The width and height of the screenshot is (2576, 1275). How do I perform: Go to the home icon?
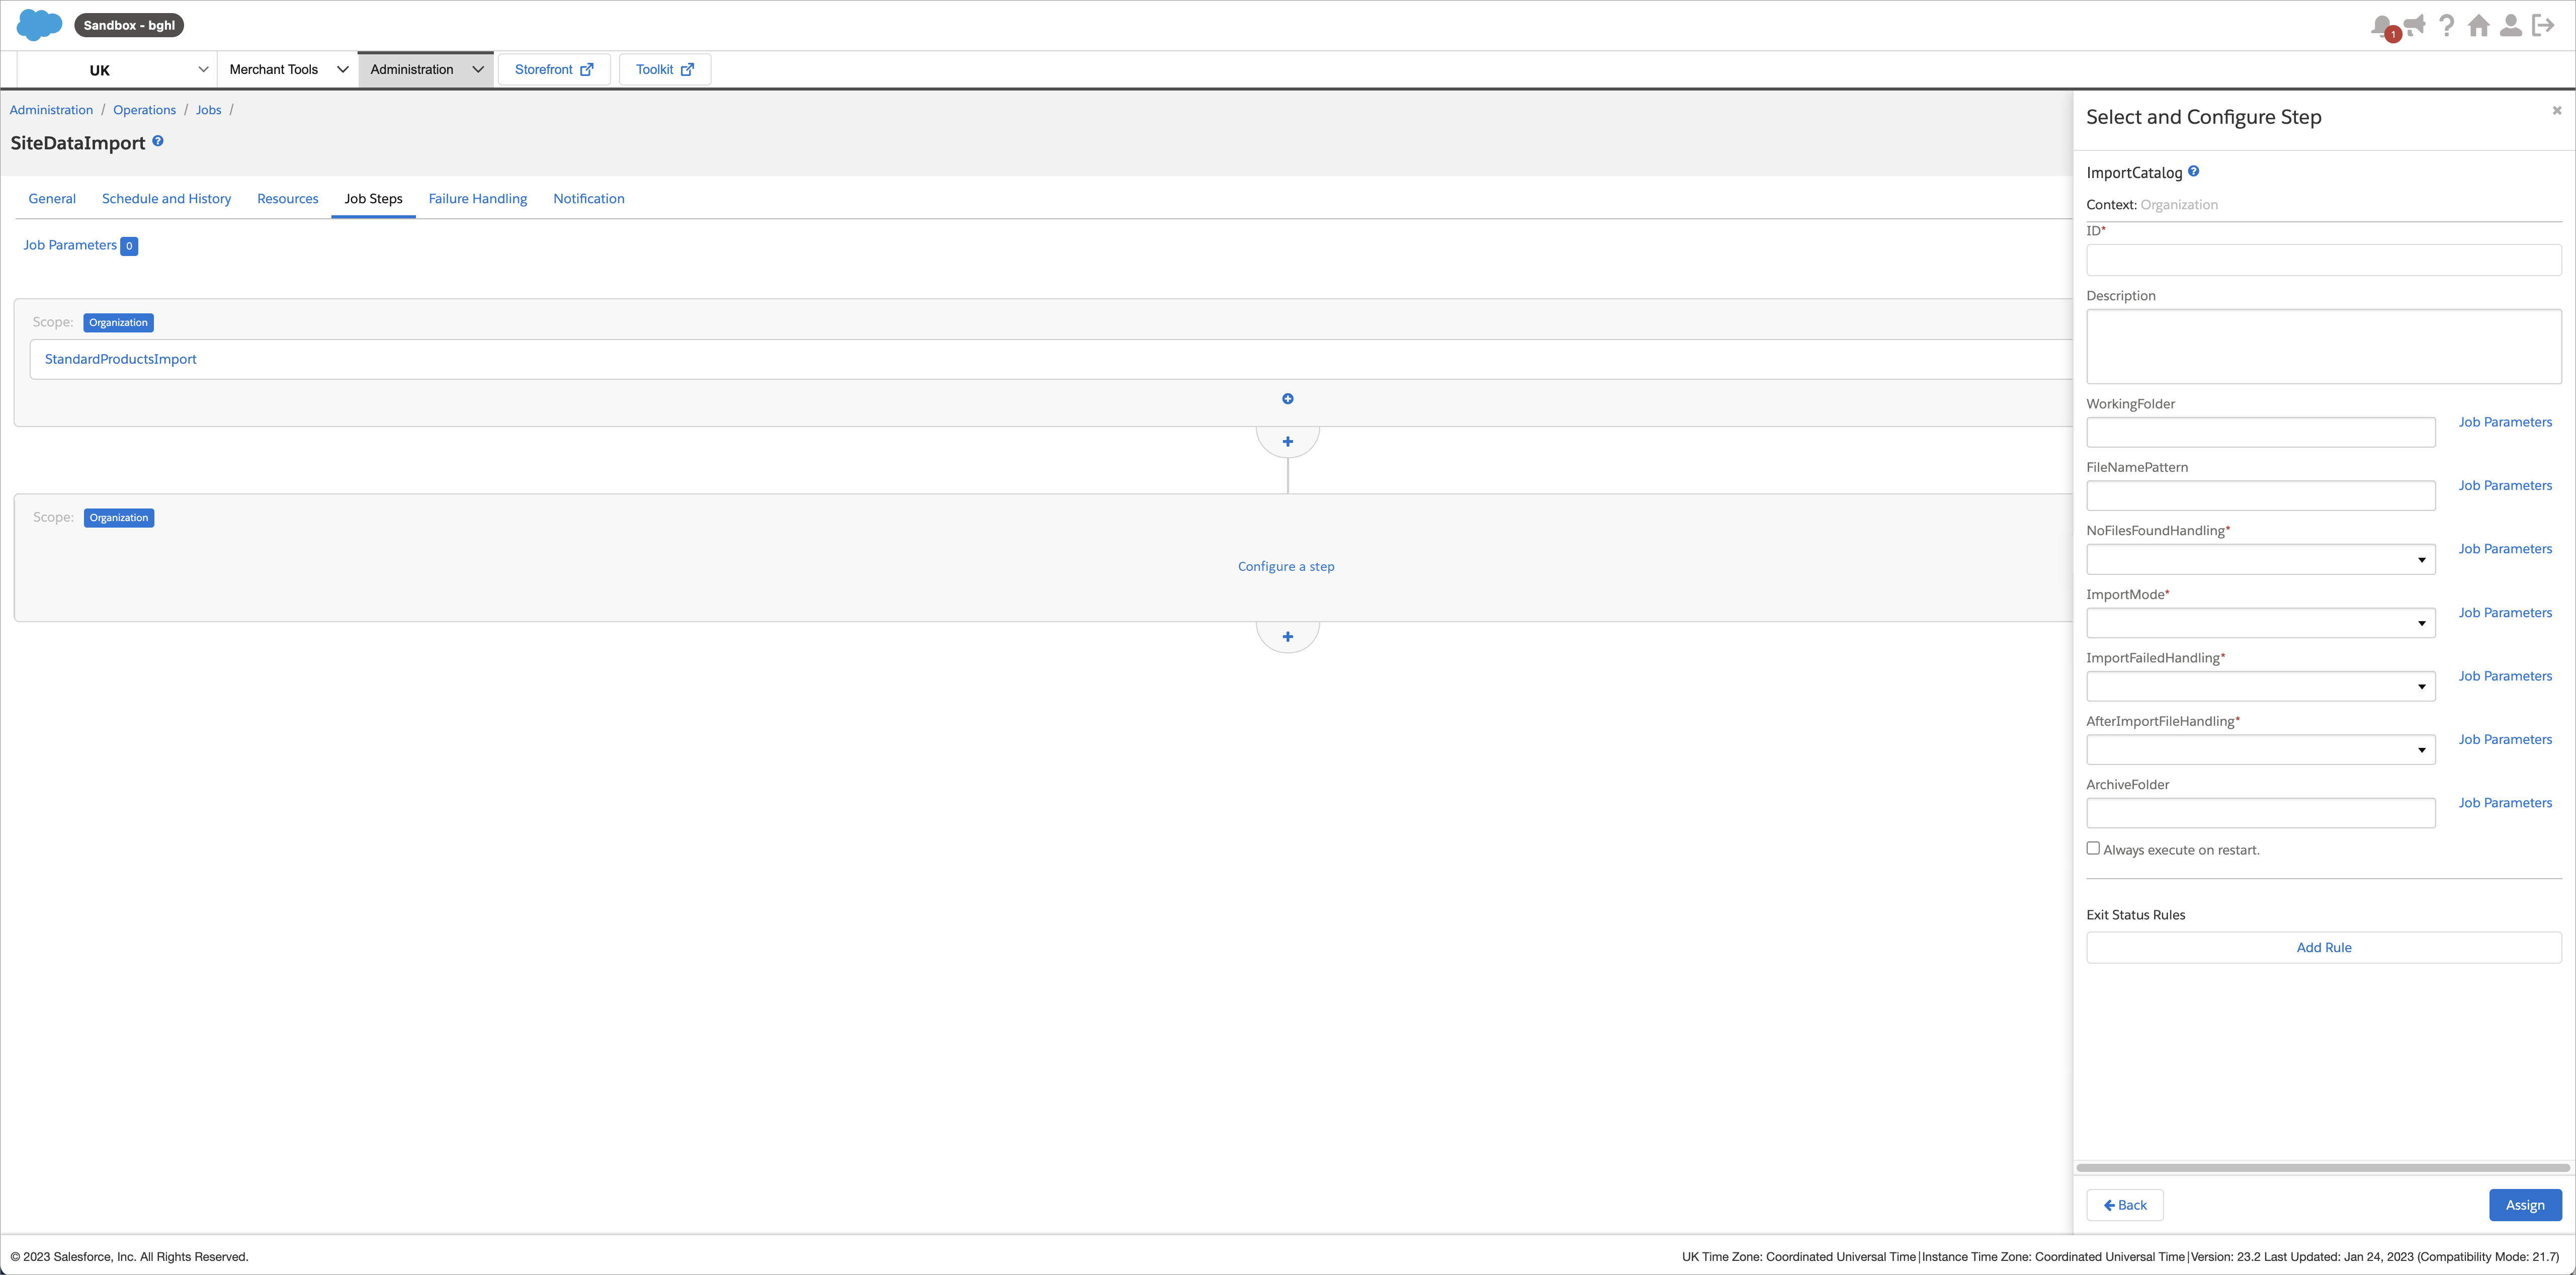[2479, 25]
